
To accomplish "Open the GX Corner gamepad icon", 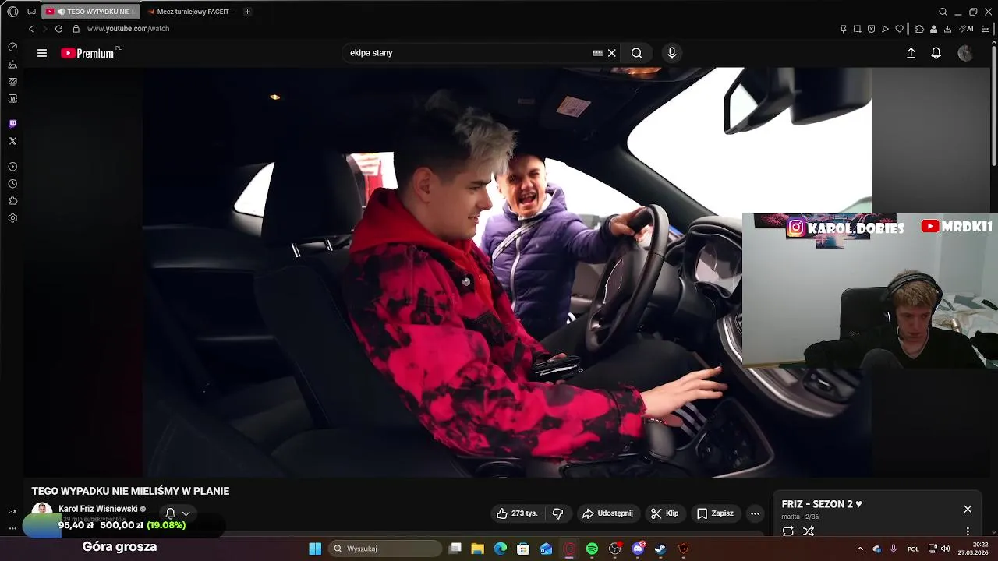I will [31, 12].
